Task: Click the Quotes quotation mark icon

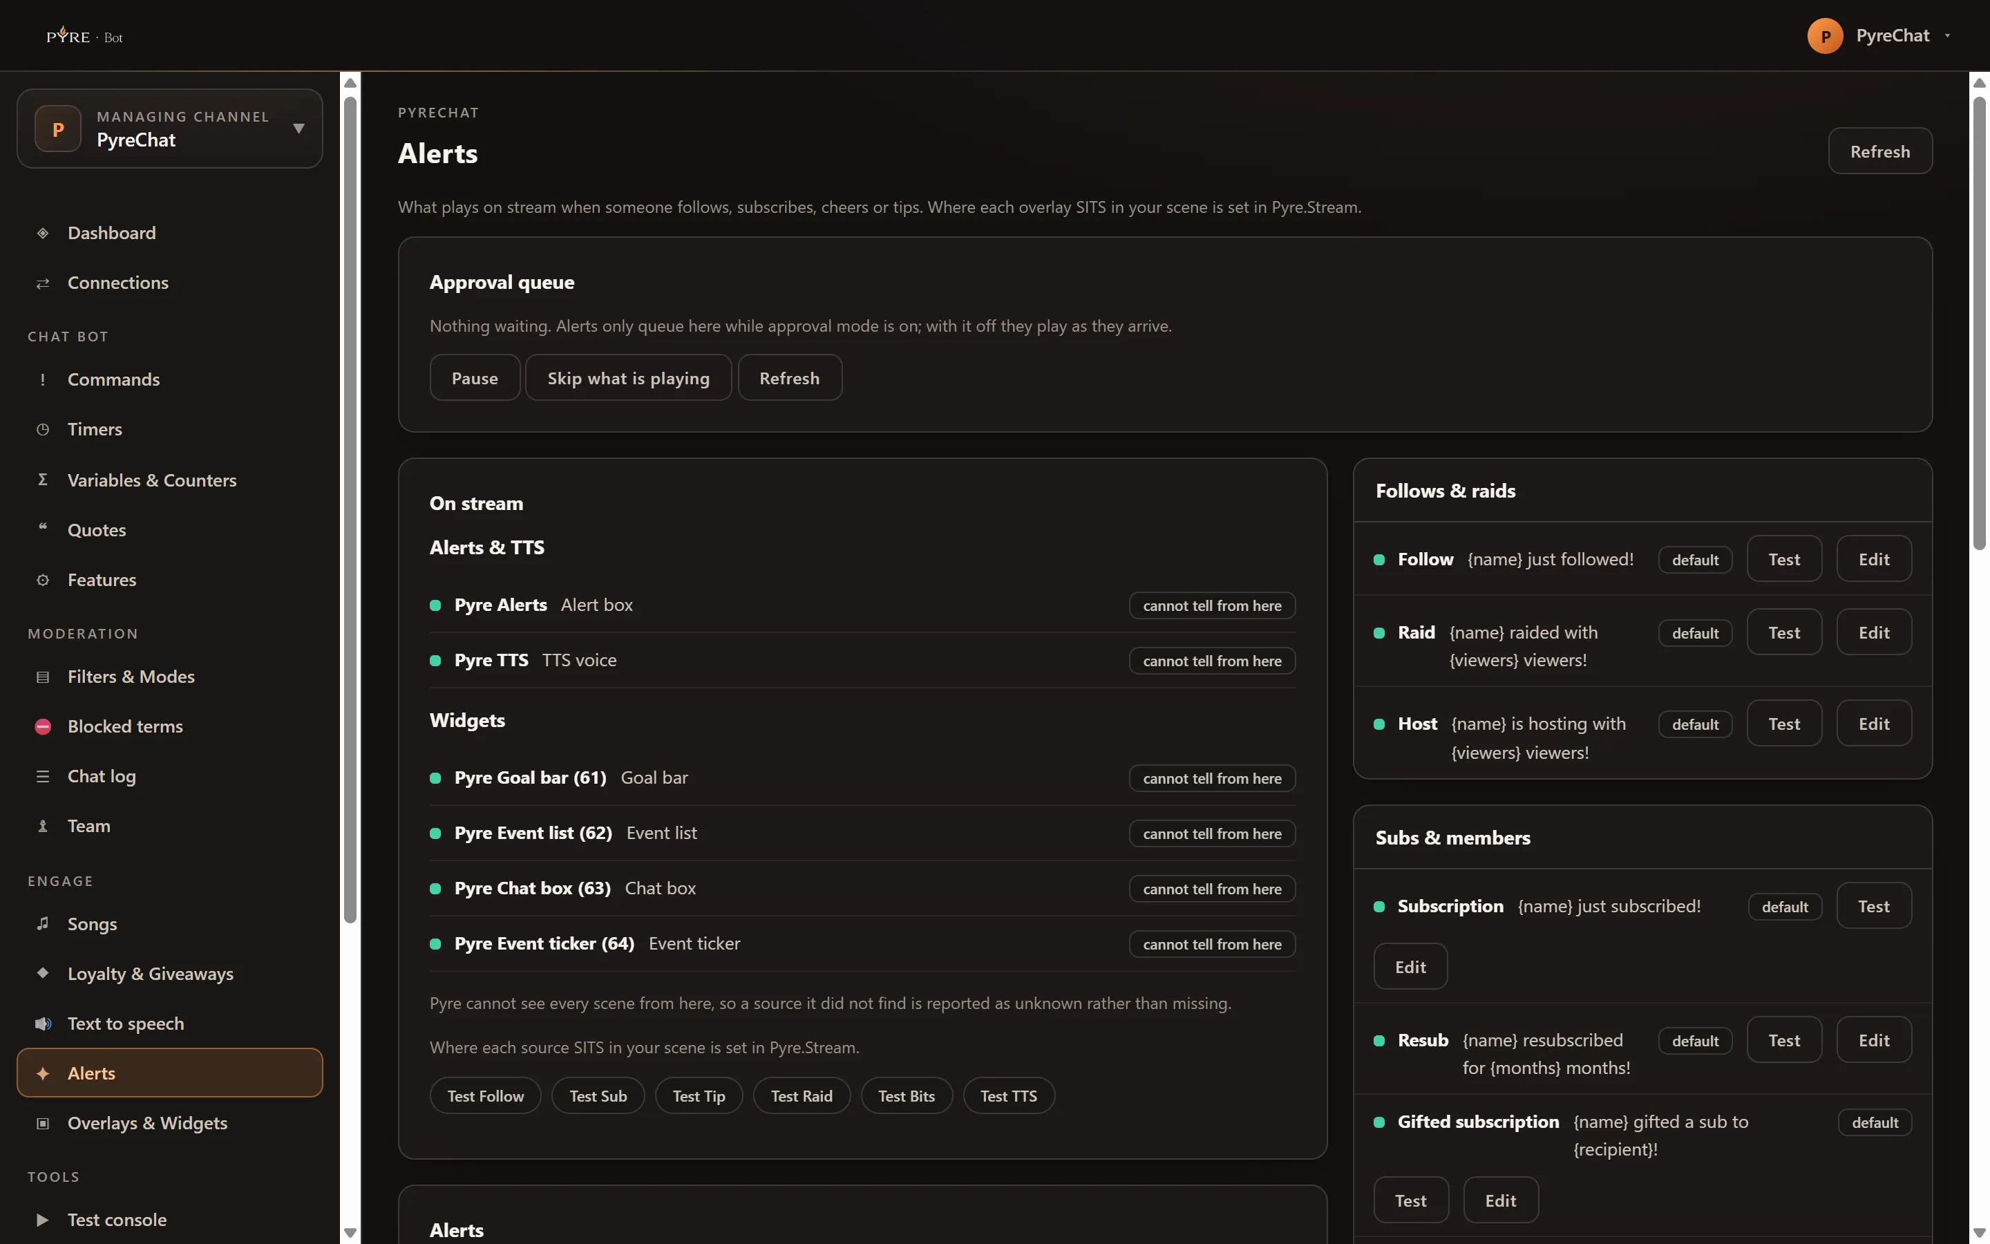Action: [43, 527]
